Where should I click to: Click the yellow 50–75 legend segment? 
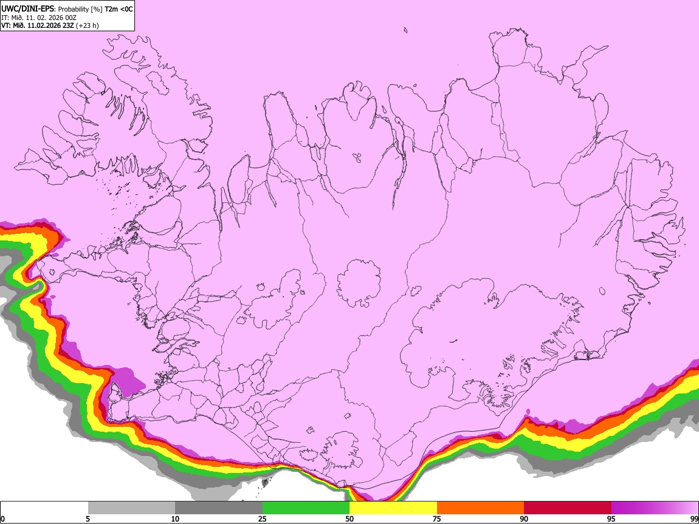point(393,508)
